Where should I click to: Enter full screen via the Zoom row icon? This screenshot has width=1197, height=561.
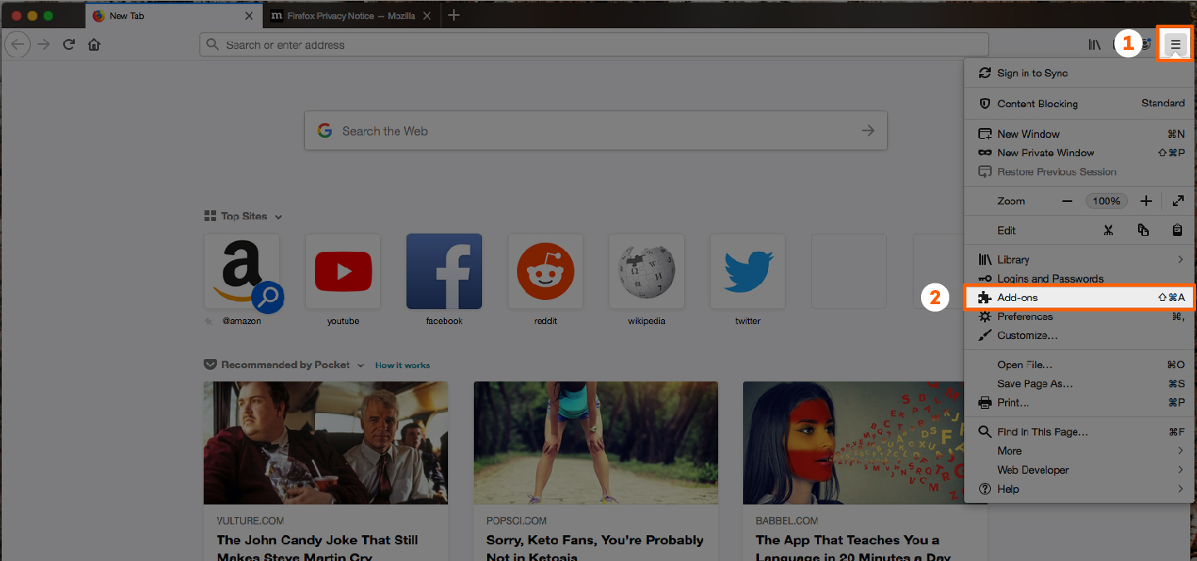click(x=1177, y=200)
